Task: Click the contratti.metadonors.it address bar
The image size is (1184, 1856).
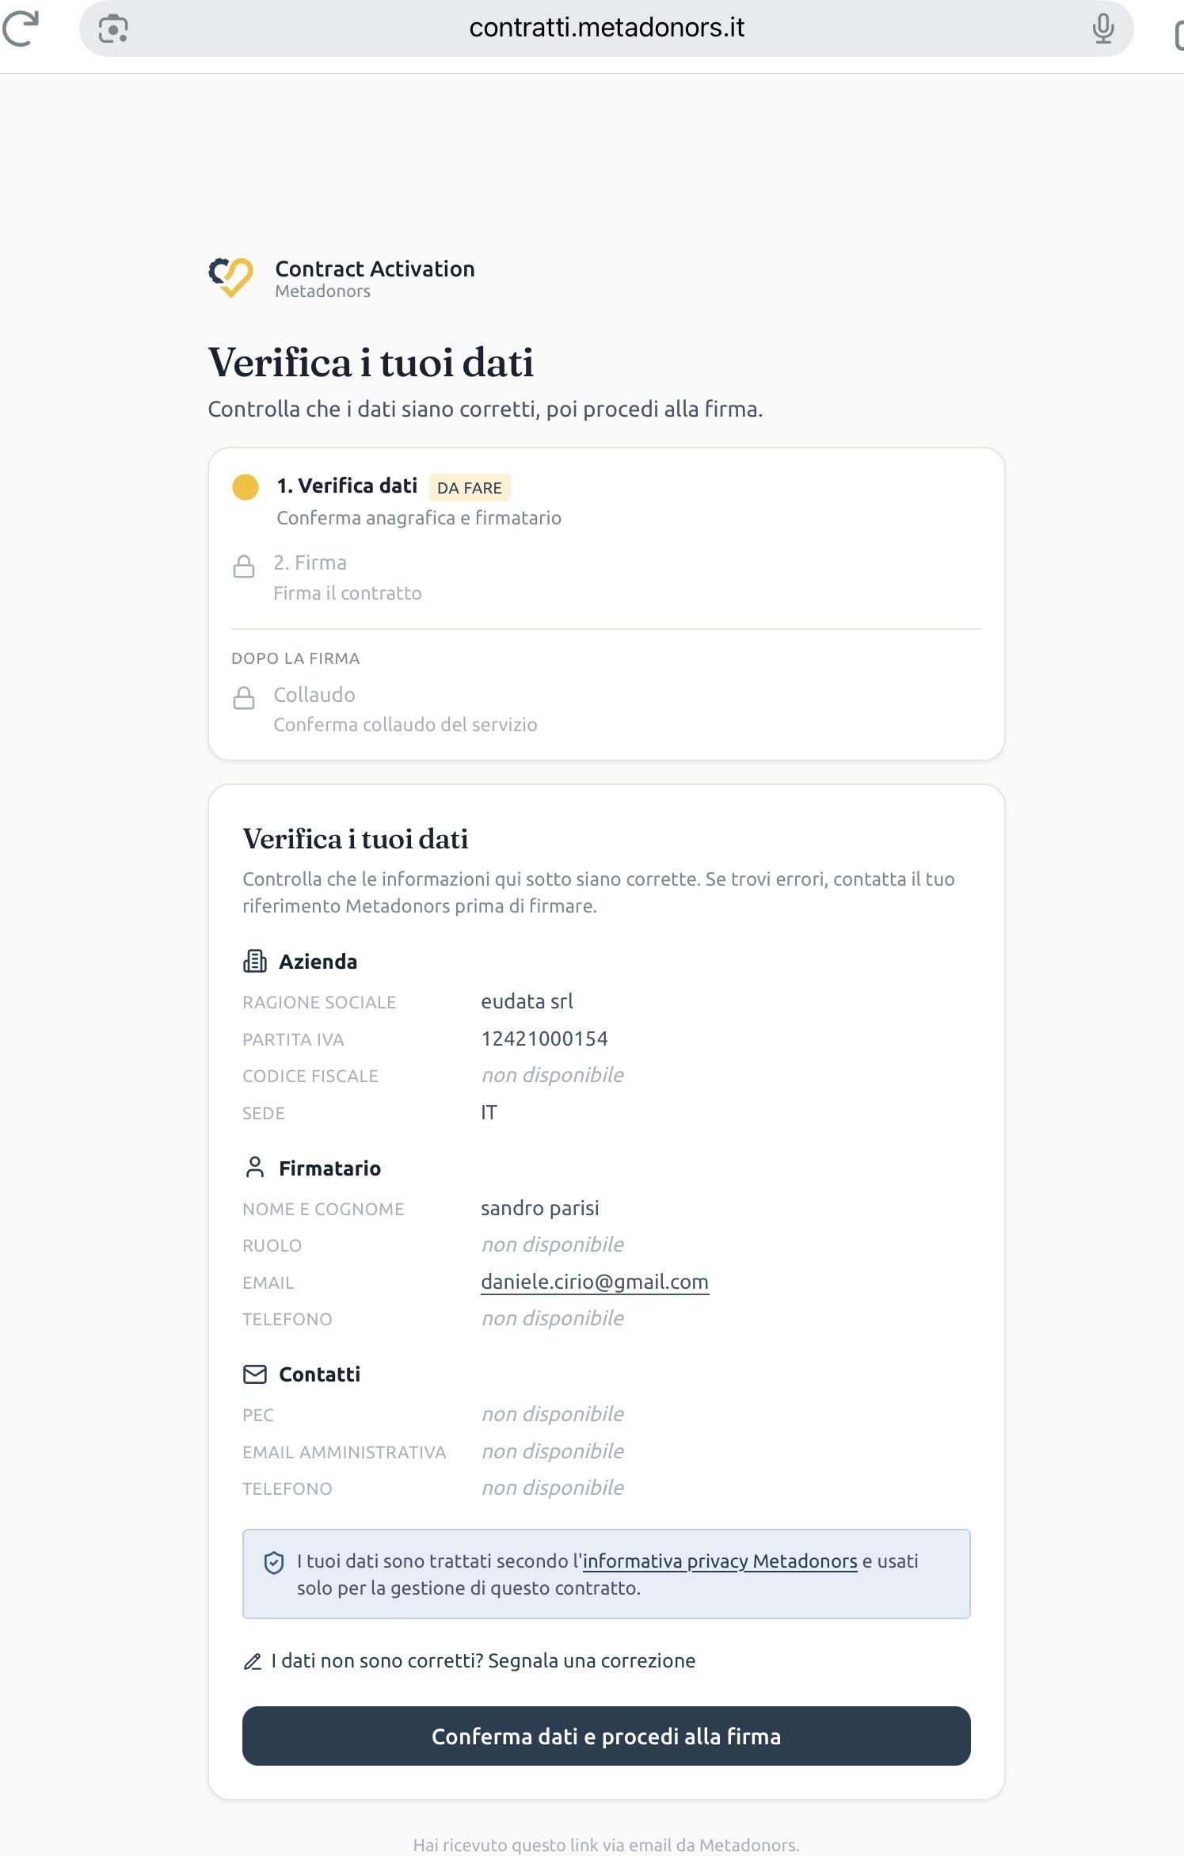Action: (607, 28)
